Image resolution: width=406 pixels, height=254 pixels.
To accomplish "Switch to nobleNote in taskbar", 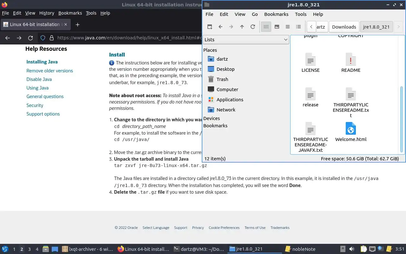I will point(300,249).
